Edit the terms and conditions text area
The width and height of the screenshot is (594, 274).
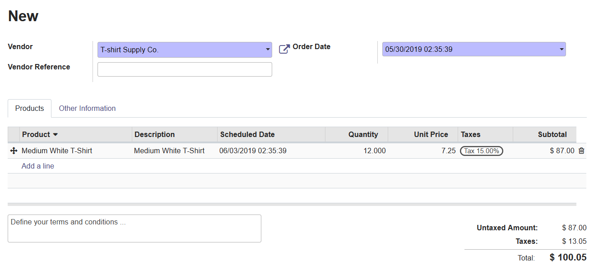click(135, 228)
